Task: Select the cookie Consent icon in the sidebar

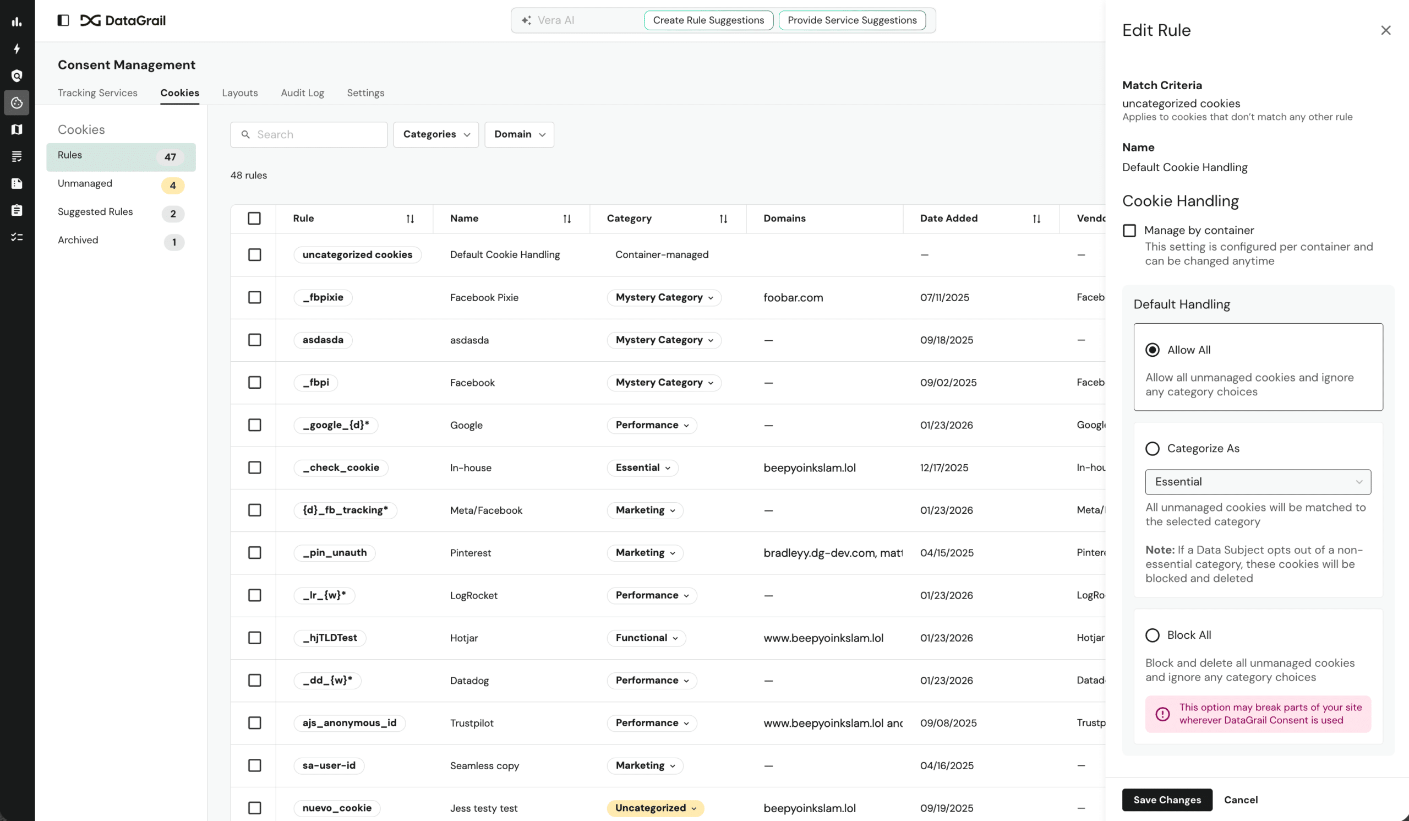Action: point(17,103)
